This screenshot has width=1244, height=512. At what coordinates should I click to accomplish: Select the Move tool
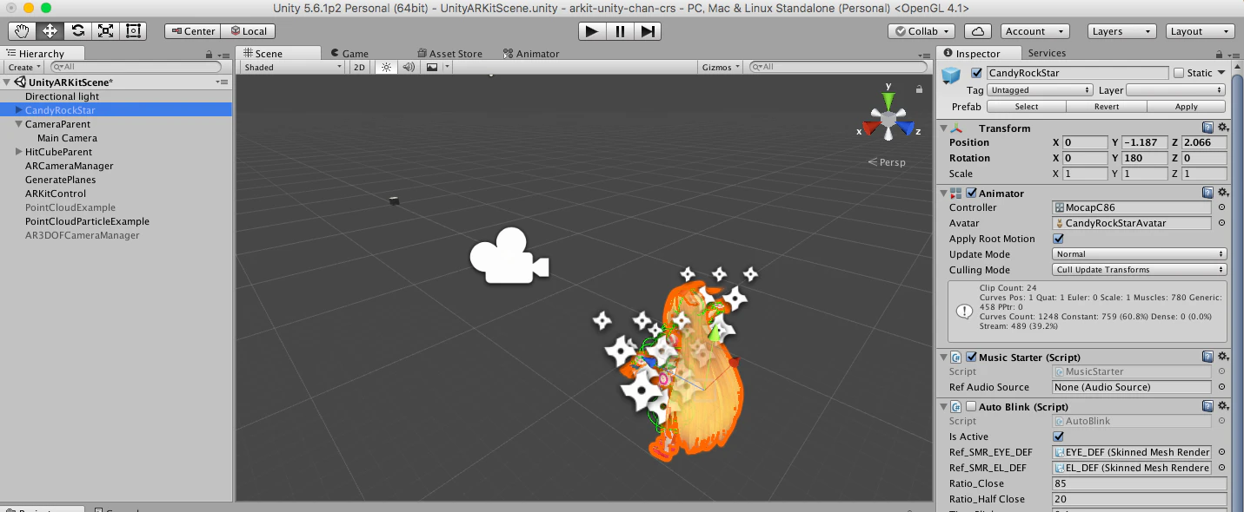click(50, 31)
